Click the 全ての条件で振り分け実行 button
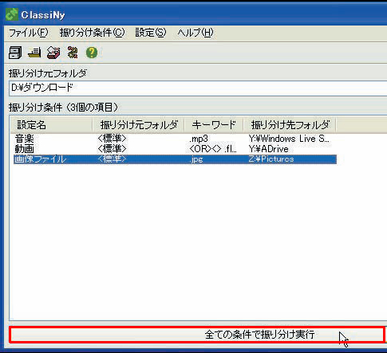 click(197, 335)
